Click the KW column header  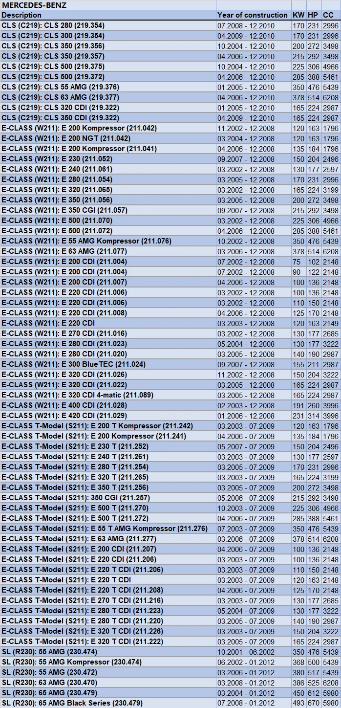298,15
